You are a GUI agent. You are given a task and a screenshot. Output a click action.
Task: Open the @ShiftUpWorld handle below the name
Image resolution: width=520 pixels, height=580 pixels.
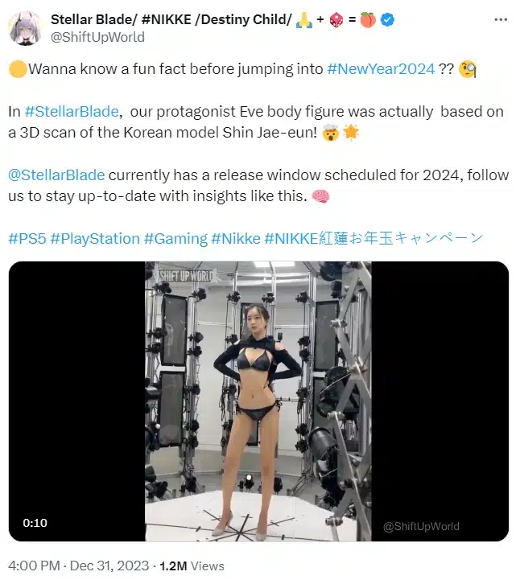click(98, 36)
